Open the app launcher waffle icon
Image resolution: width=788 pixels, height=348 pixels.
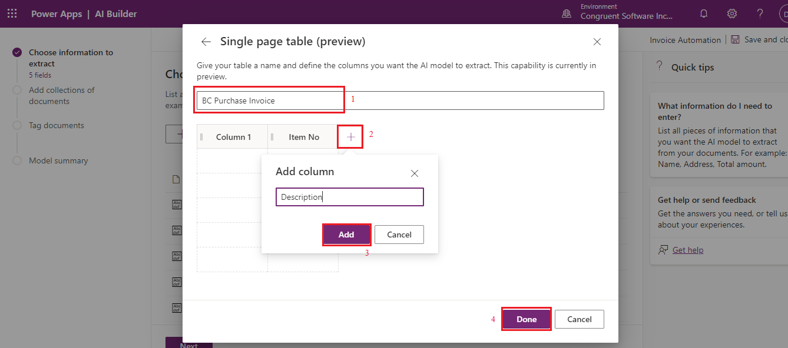pos(12,14)
